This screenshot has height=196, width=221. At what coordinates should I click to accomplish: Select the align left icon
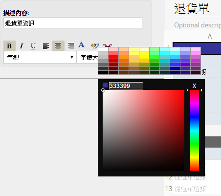(46, 46)
